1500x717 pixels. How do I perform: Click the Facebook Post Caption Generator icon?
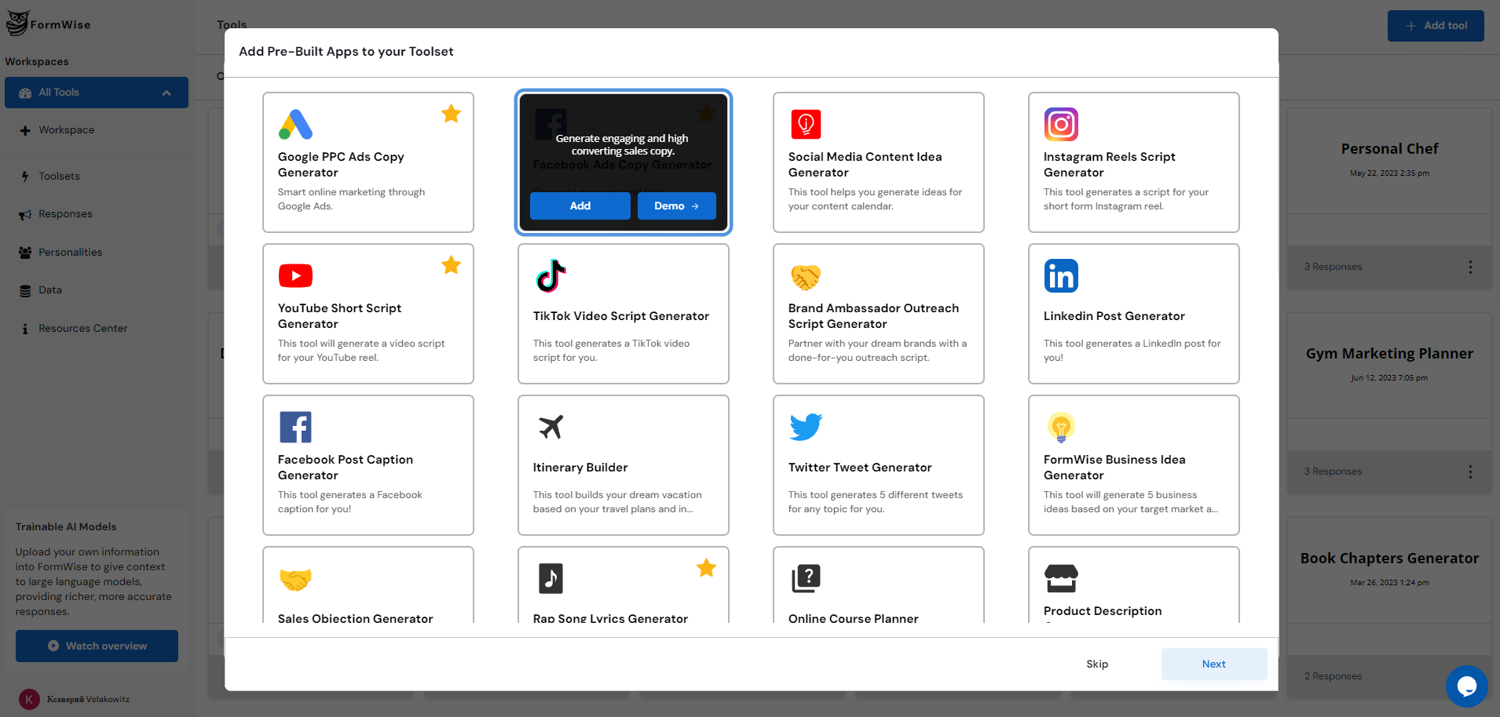click(295, 427)
